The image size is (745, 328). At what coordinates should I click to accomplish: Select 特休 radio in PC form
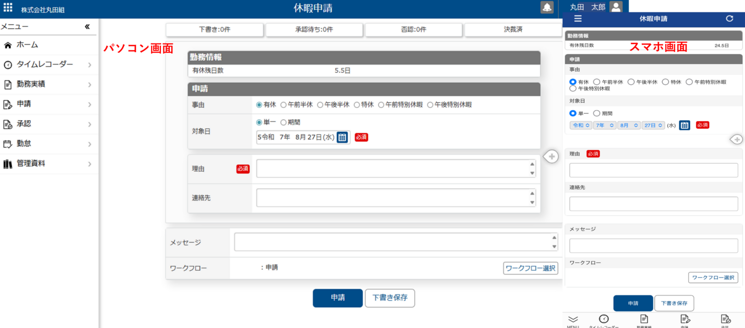[x=357, y=105]
